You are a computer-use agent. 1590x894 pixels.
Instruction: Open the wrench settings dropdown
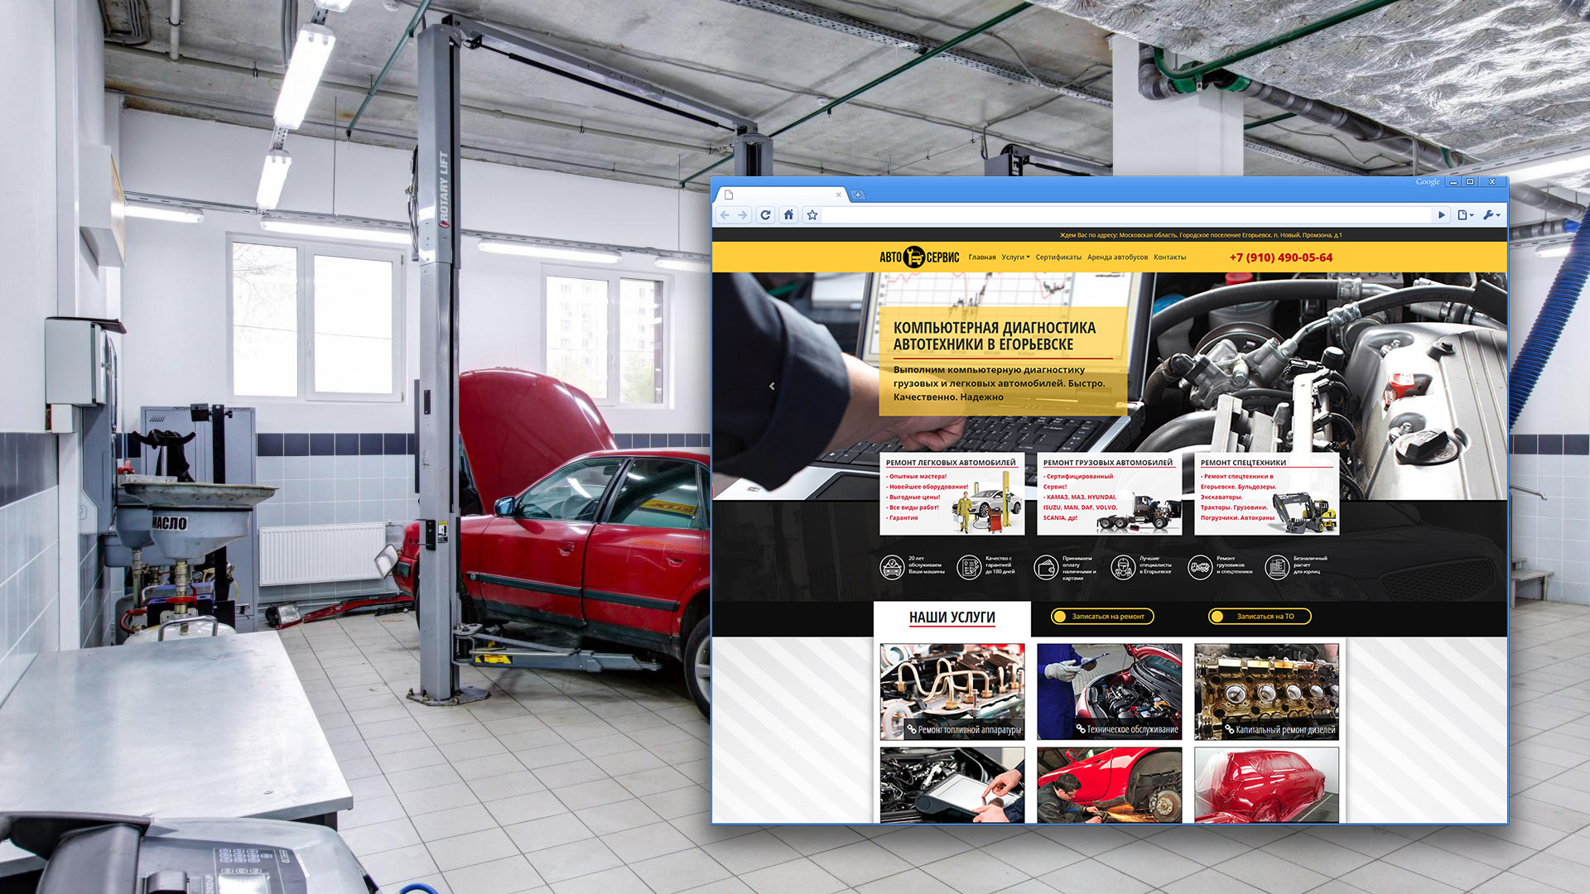coord(1491,215)
